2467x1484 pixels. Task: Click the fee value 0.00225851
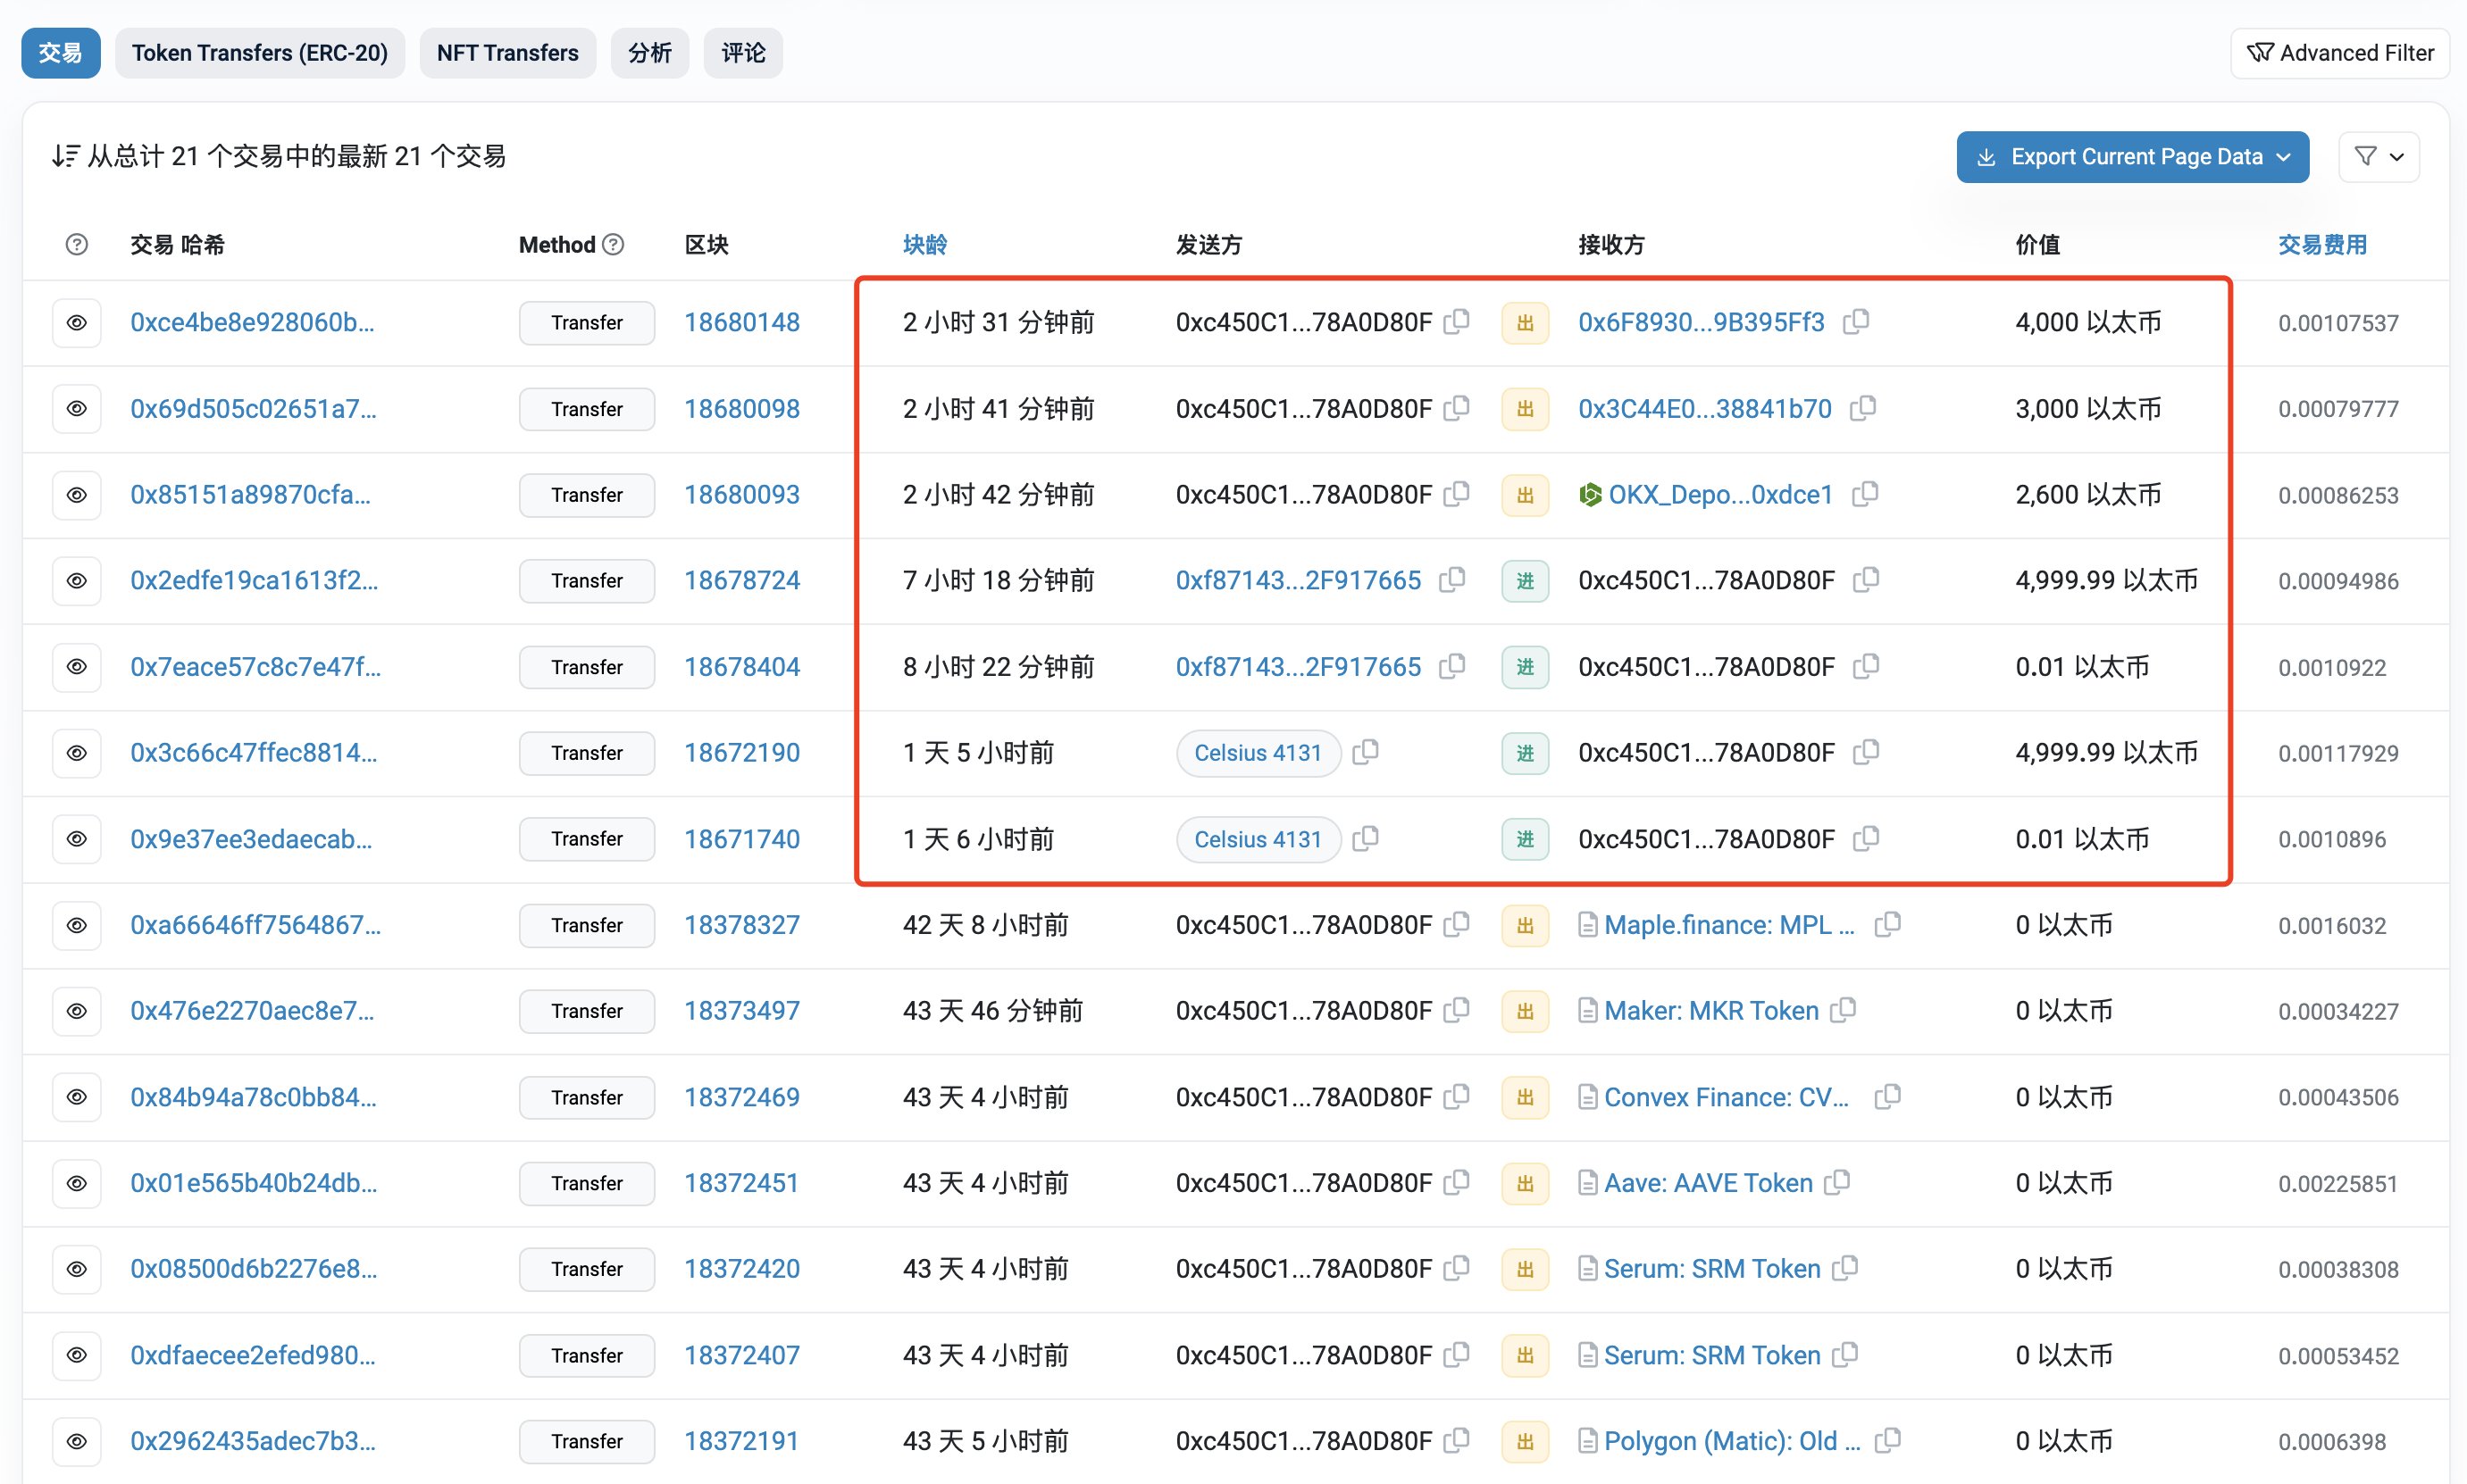click(2338, 1183)
